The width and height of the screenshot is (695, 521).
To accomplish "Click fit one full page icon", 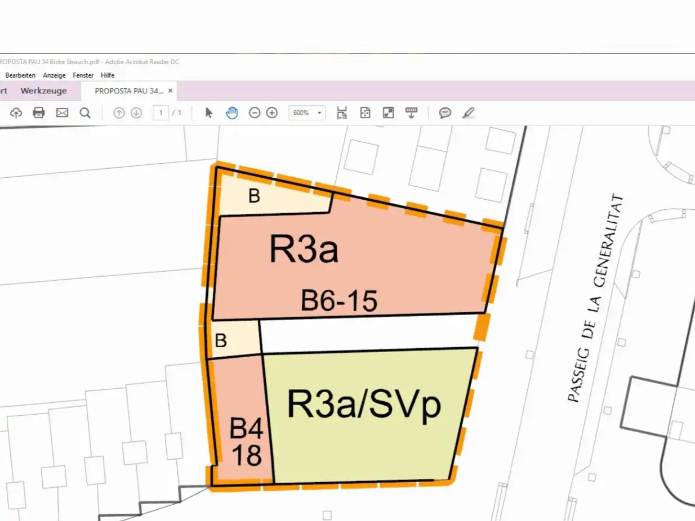I will (365, 113).
